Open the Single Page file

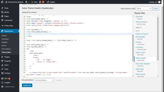pos(139,69)
